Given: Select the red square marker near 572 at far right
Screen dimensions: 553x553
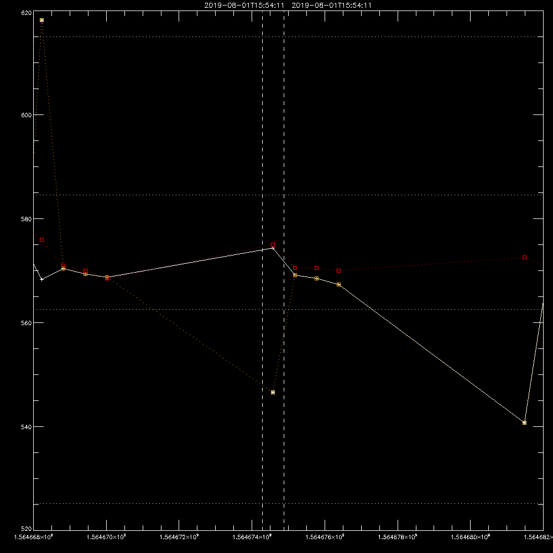Looking at the screenshot, I should [524, 258].
